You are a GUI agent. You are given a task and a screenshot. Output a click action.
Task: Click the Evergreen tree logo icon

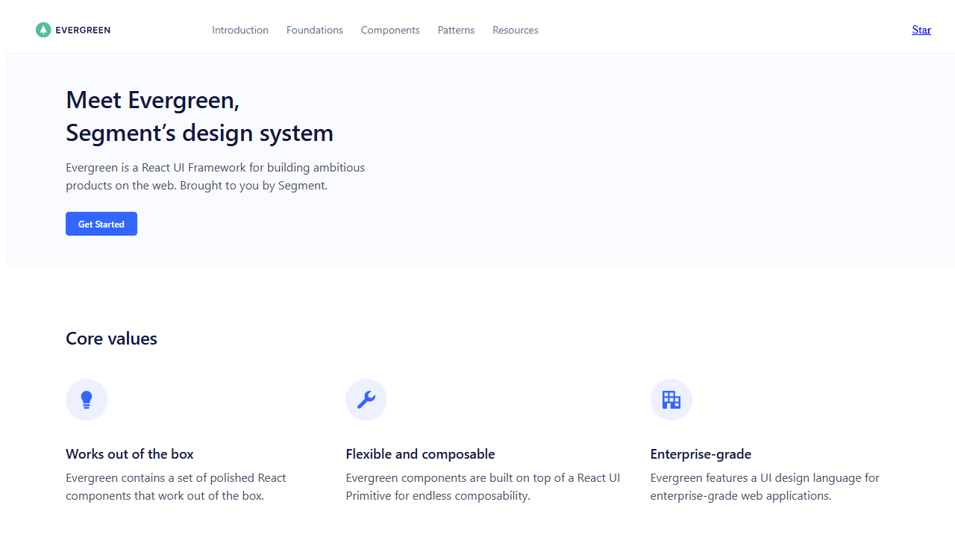[x=43, y=30]
